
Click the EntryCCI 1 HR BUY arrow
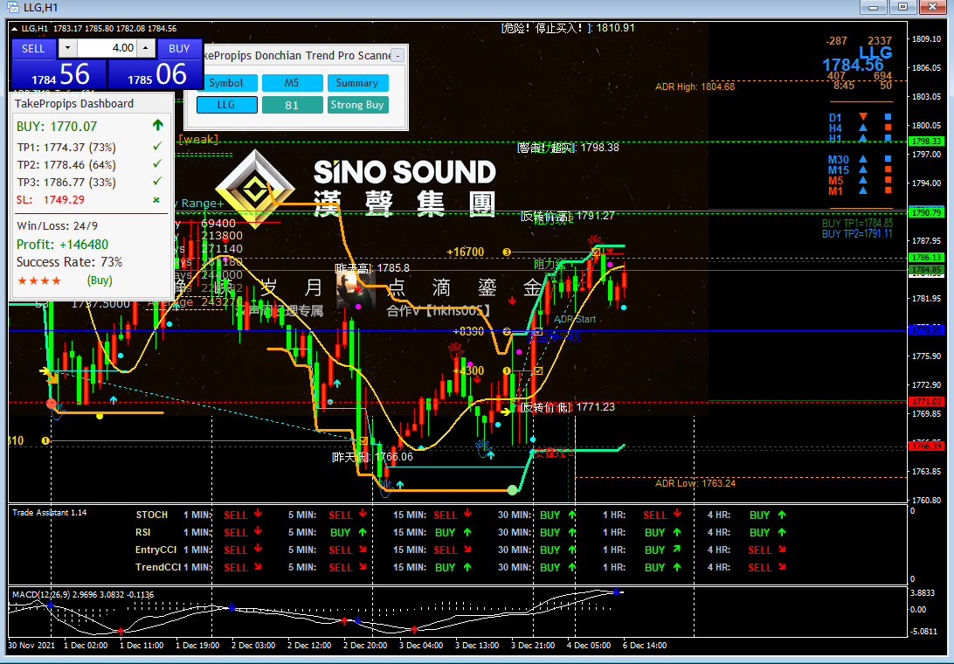677,549
